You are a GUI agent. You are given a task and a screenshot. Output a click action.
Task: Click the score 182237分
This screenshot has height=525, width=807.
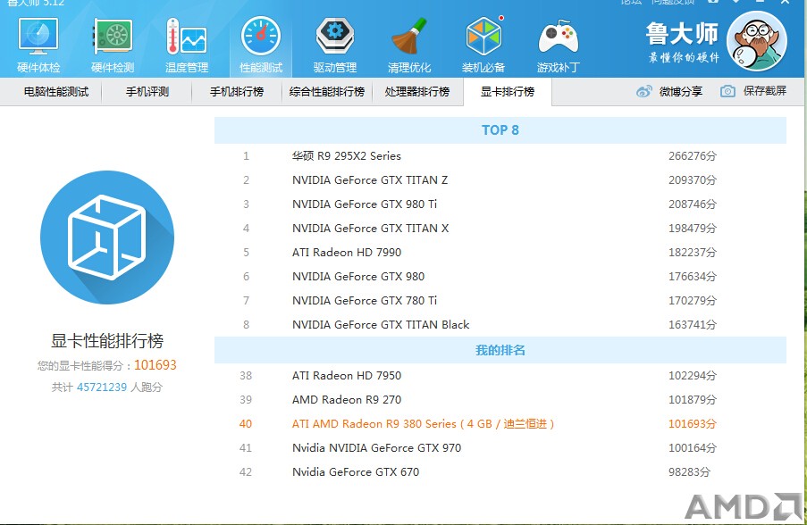point(693,253)
